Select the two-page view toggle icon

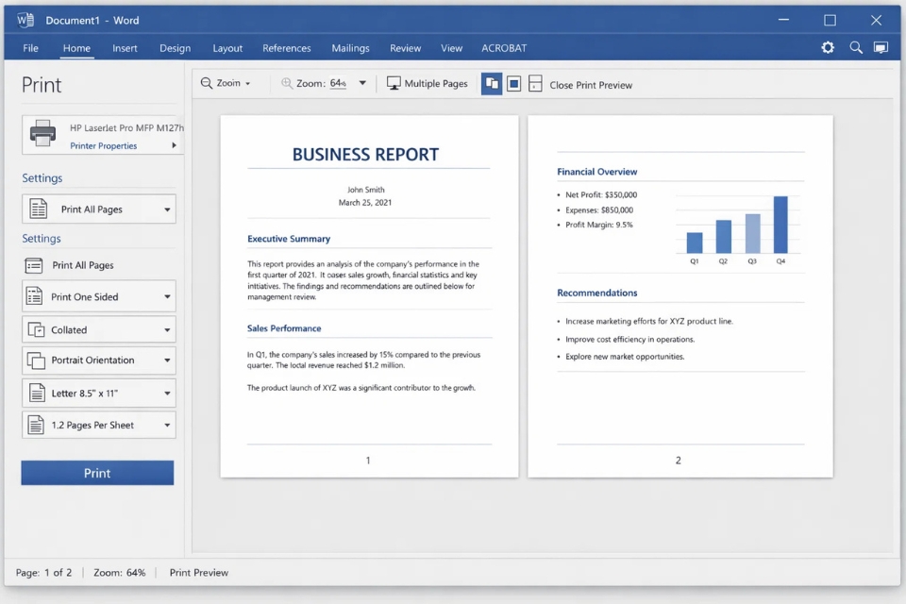click(491, 84)
